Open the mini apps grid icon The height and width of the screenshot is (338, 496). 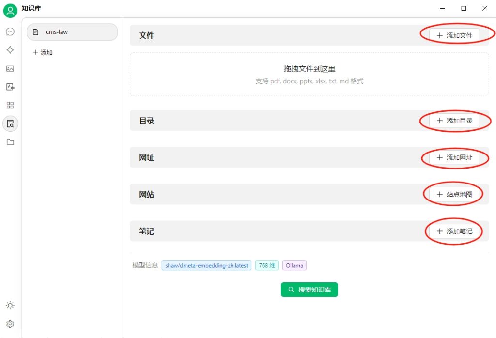click(x=10, y=105)
